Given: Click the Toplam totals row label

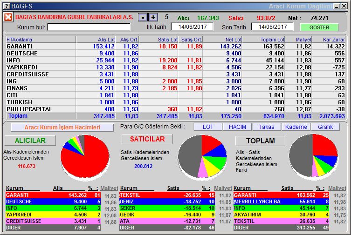Looking at the screenshot, I should (18, 116).
